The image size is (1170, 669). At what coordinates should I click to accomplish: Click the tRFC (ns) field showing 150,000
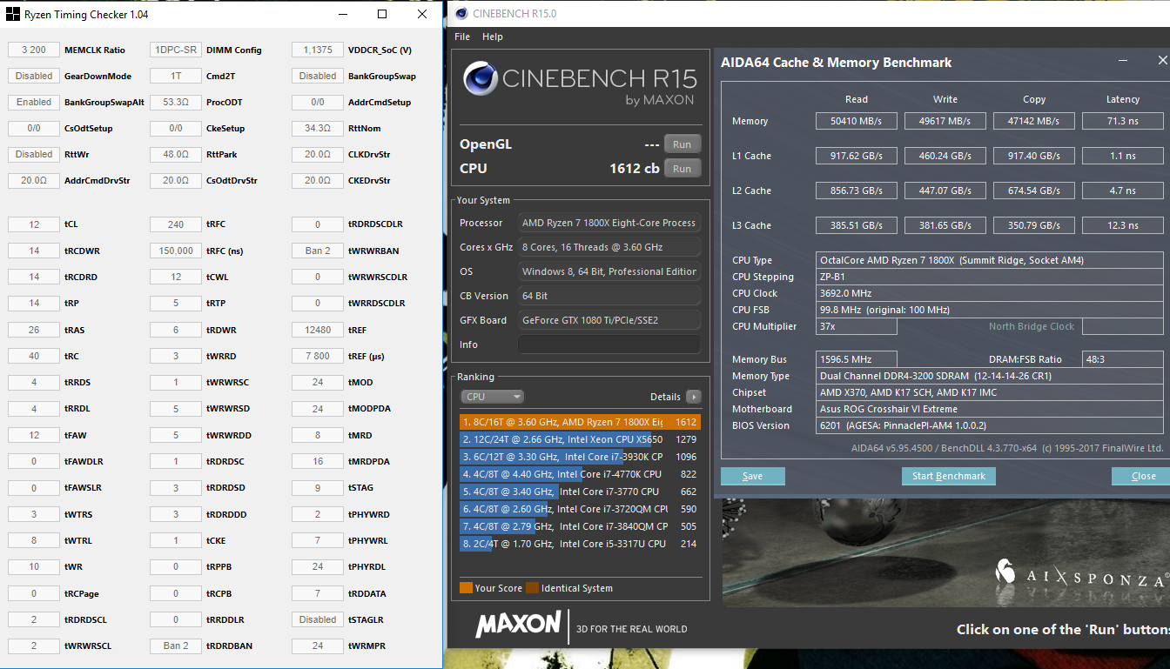[176, 251]
